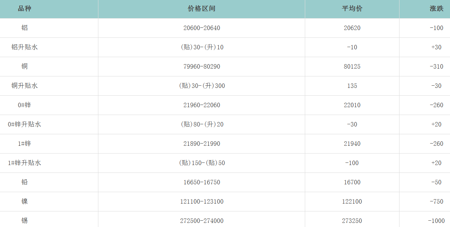450x227 pixels.
Task: Select the 铝 row name cell
Action: [x=25, y=28]
